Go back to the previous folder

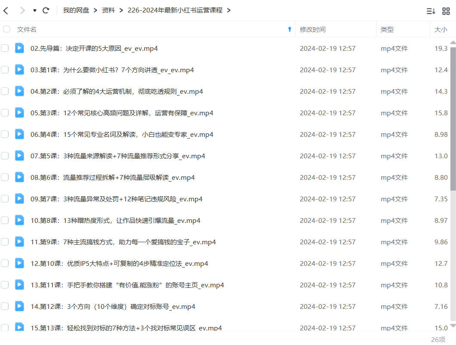click(6, 11)
